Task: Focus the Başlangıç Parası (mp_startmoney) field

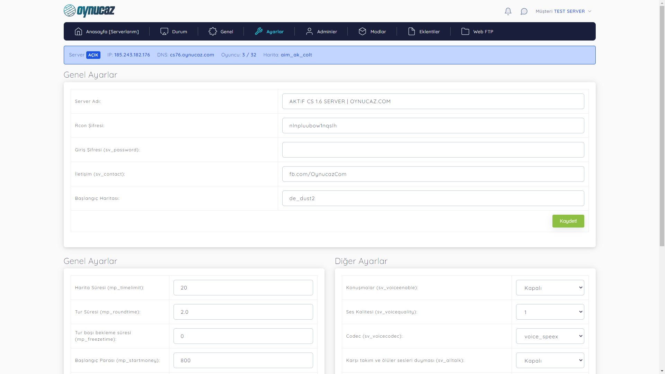Action: 243,360
